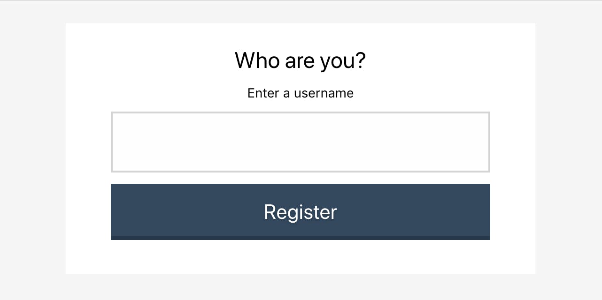Click the dark blue Register button
The image size is (602, 300).
coord(301,211)
